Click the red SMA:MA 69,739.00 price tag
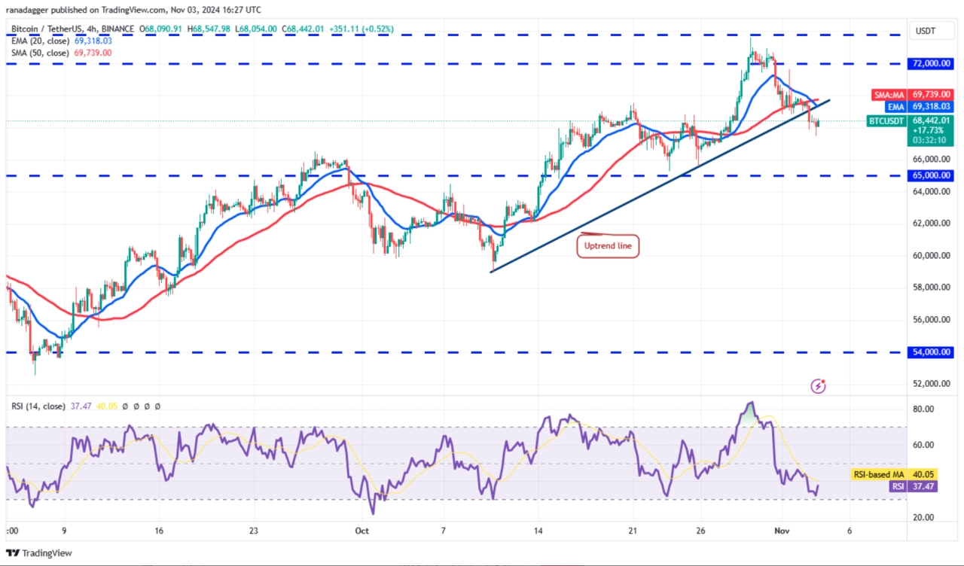The width and height of the screenshot is (964, 566). (x=911, y=95)
